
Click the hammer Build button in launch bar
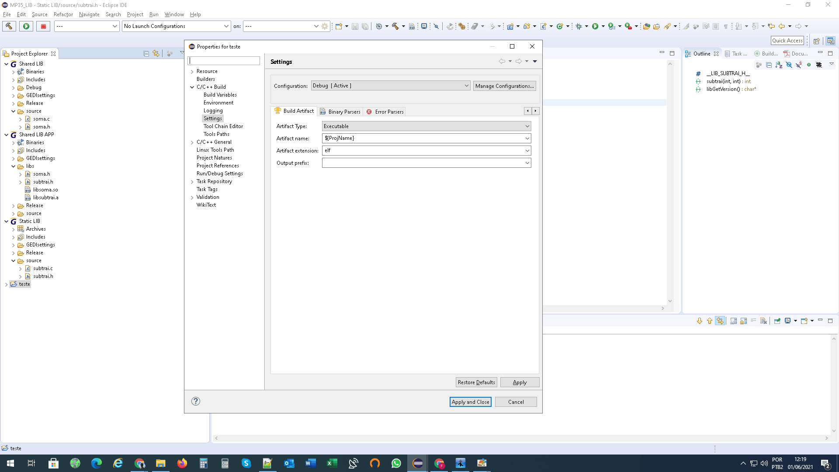tap(9, 26)
